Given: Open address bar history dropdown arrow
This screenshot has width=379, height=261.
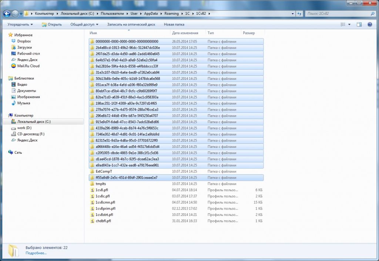Looking at the screenshot, I should click(293, 14).
